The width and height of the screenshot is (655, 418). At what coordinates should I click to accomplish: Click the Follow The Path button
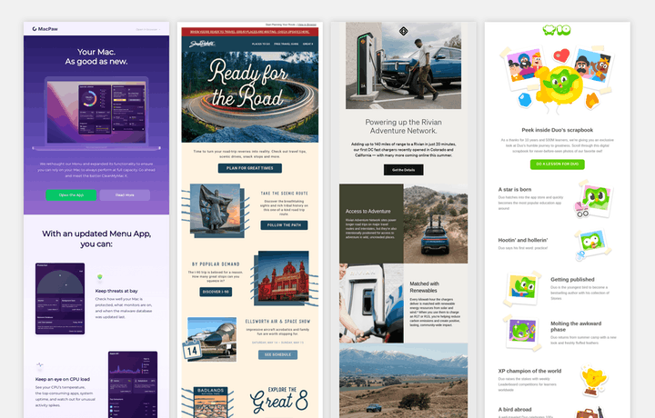284,225
